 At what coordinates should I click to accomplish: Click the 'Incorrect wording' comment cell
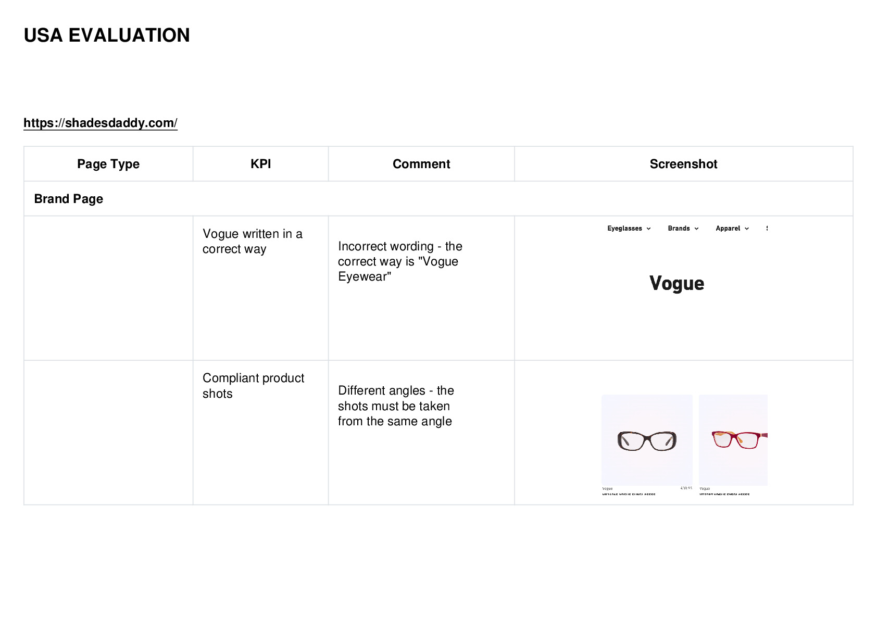(421, 288)
